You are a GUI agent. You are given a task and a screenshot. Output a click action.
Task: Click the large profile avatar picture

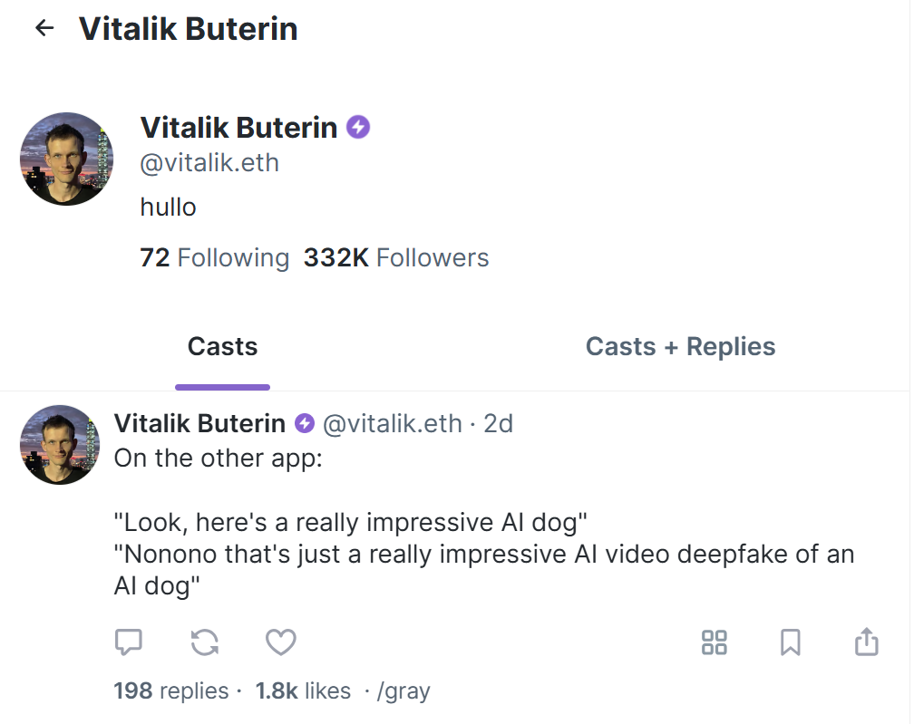(x=66, y=159)
